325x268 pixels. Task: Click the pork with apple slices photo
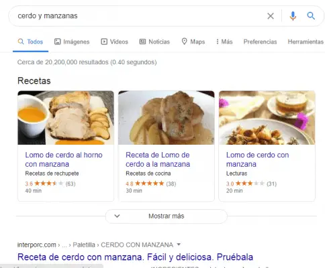pyautogui.click(x=167, y=118)
